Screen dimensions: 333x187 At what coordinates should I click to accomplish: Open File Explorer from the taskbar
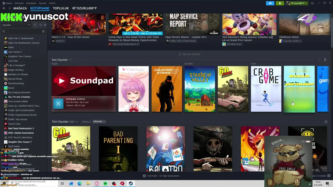pyautogui.click(x=88, y=184)
